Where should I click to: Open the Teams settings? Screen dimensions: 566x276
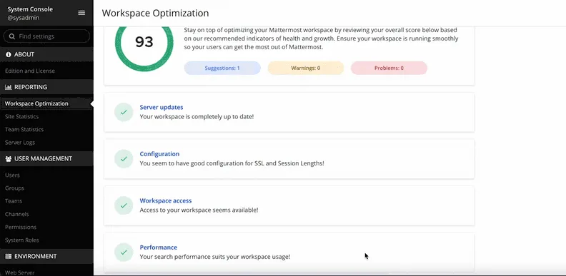point(14,201)
